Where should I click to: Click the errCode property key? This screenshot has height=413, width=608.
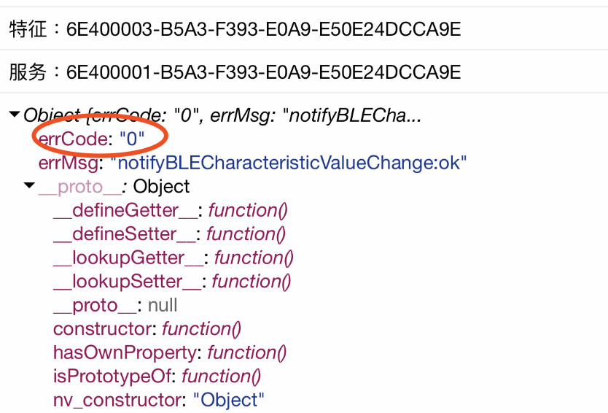pyautogui.click(x=72, y=139)
